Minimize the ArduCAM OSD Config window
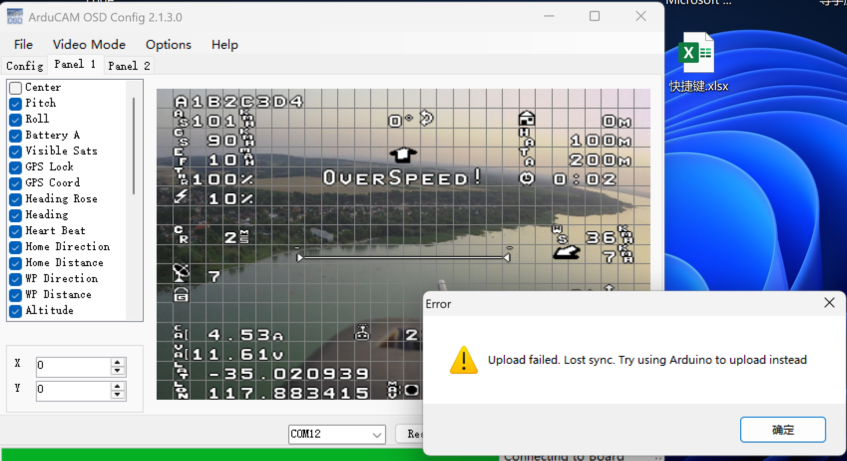 (x=549, y=16)
